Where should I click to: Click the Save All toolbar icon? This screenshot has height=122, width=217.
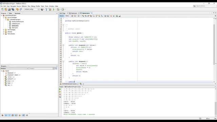(13, 9)
